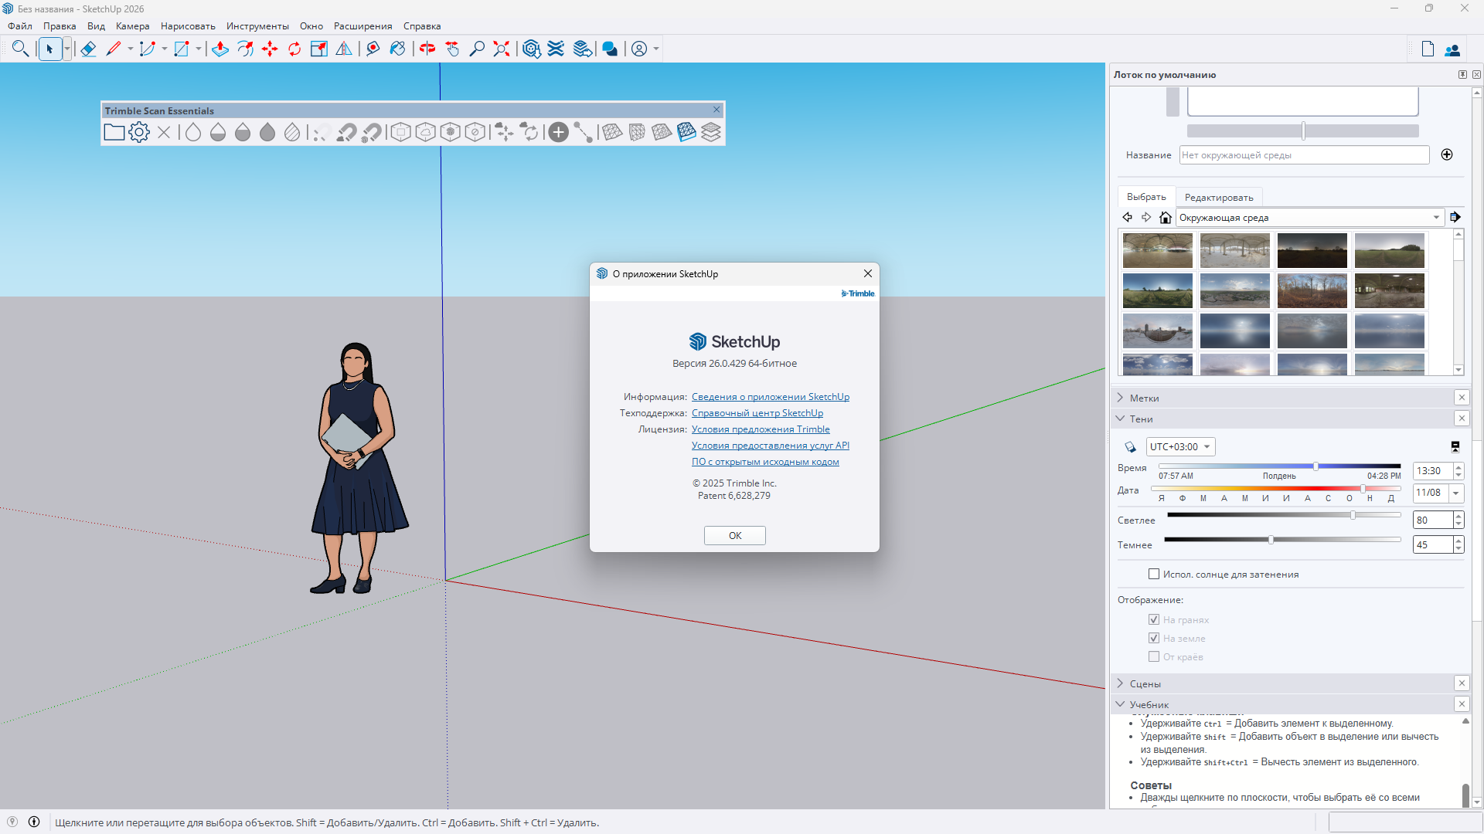Select the Eraser tool in toolbar
This screenshot has width=1484, height=834.
[88, 49]
